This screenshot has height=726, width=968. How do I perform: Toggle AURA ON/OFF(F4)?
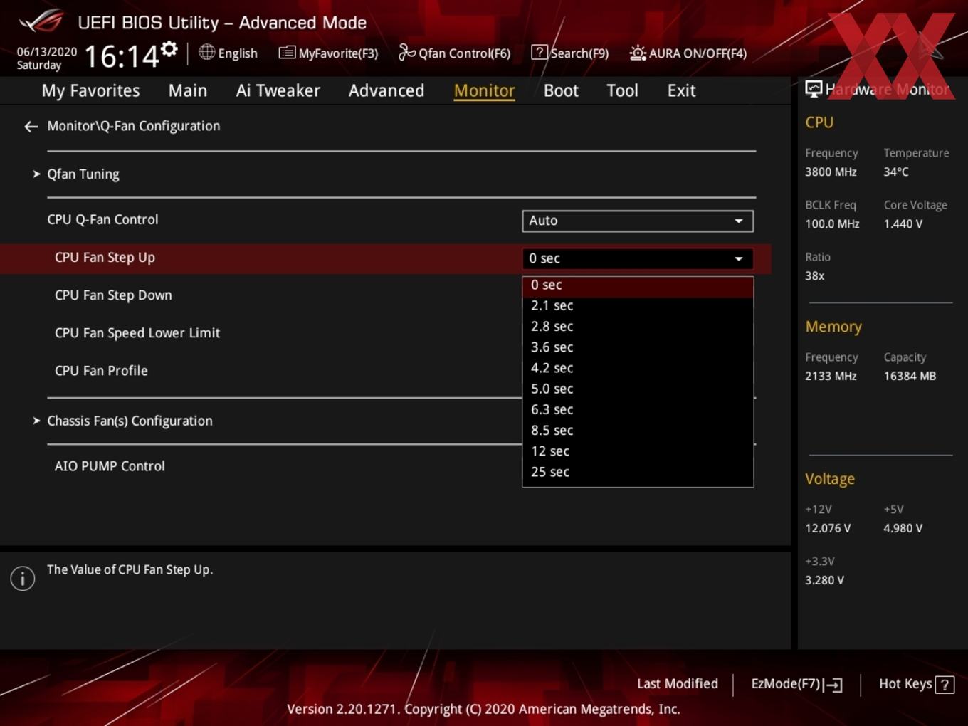[x=688, y=53]
